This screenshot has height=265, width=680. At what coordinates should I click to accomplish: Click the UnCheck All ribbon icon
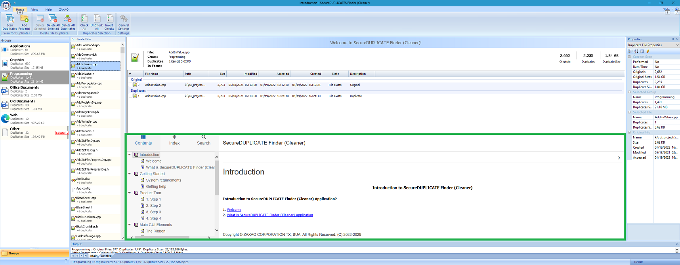tap(97, 23)
